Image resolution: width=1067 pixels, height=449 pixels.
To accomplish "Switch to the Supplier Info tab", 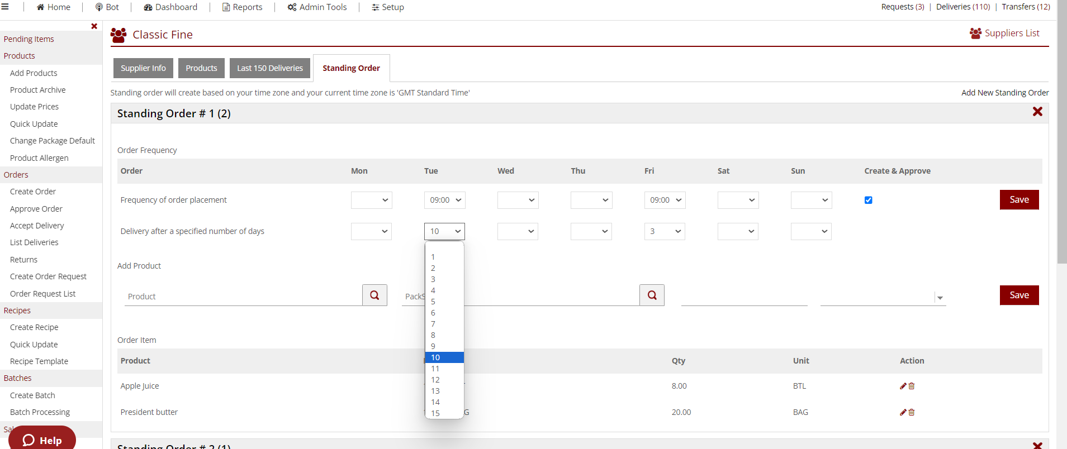I will pos(143,68).
